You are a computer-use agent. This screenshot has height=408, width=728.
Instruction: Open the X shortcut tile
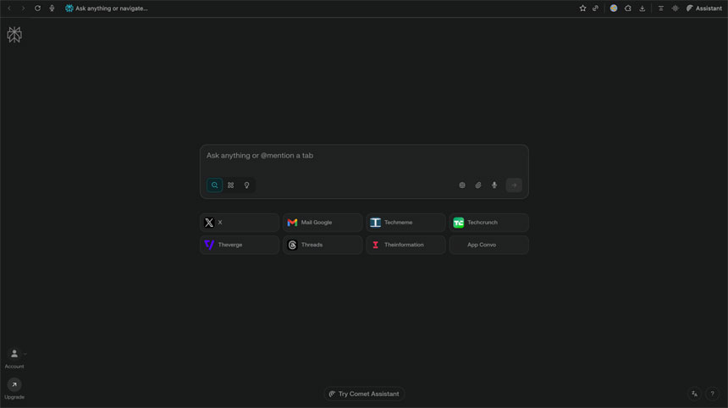pos(240,223)
